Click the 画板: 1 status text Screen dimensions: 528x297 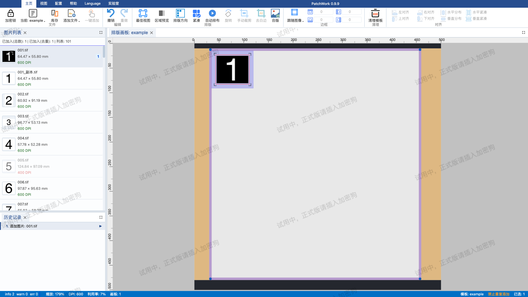[x=116, y=294]
